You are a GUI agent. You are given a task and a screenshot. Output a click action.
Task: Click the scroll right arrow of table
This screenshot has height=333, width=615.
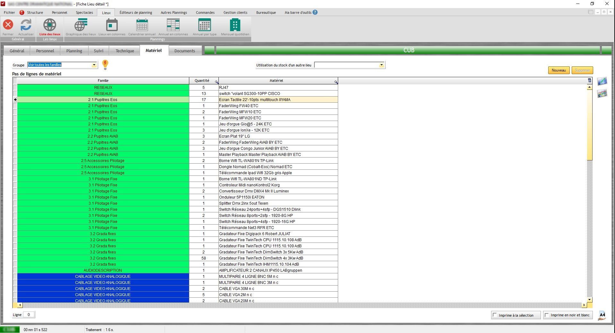(584, 305)
